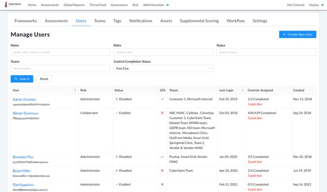Switch to the Tags tab
The height and width of the screenshot is (192, 327).
[117, 21]
